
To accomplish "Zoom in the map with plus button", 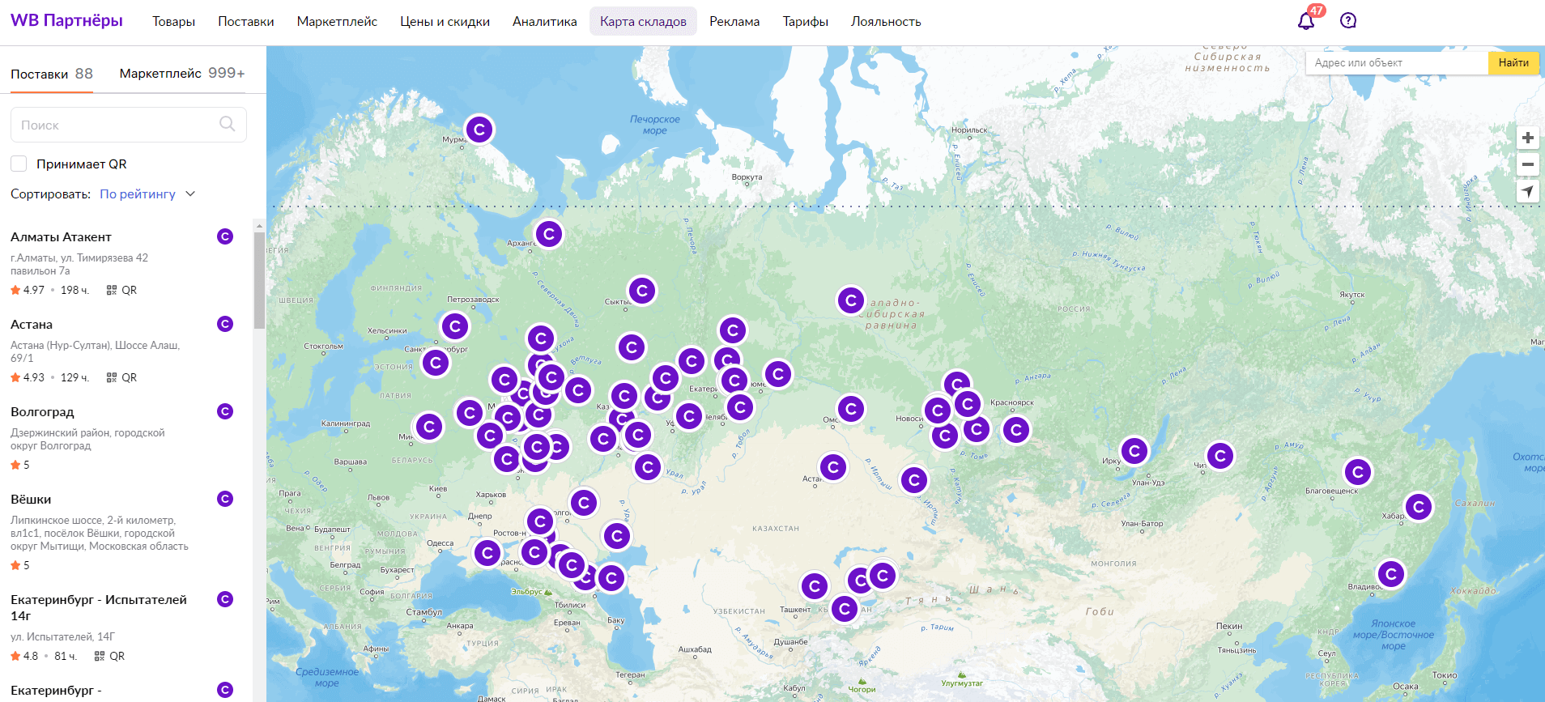I will pyautogui.click(x=1528, y=138).
